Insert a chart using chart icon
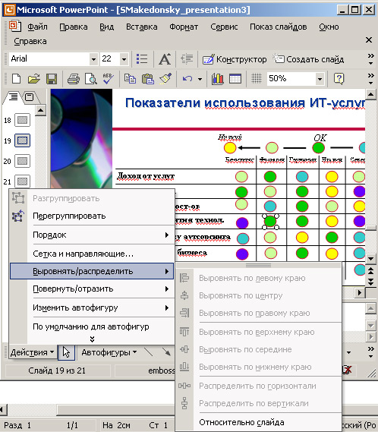The image size is (378, 432). 218,79
